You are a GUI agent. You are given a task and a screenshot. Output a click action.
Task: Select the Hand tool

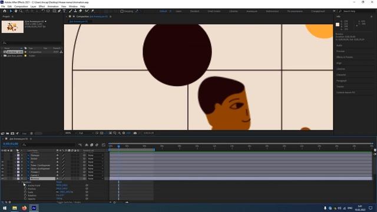(16, 11)
